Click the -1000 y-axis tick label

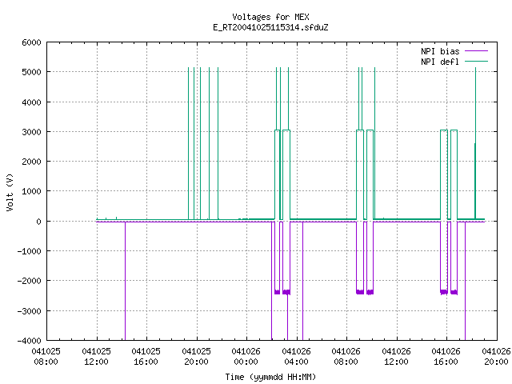click(30, 251)
